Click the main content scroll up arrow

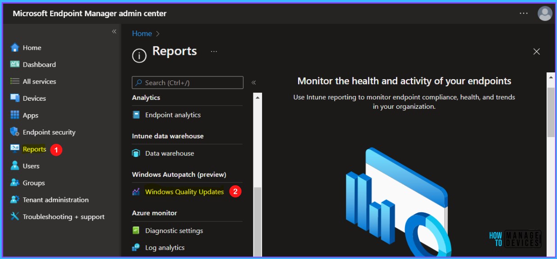(551, 77)
